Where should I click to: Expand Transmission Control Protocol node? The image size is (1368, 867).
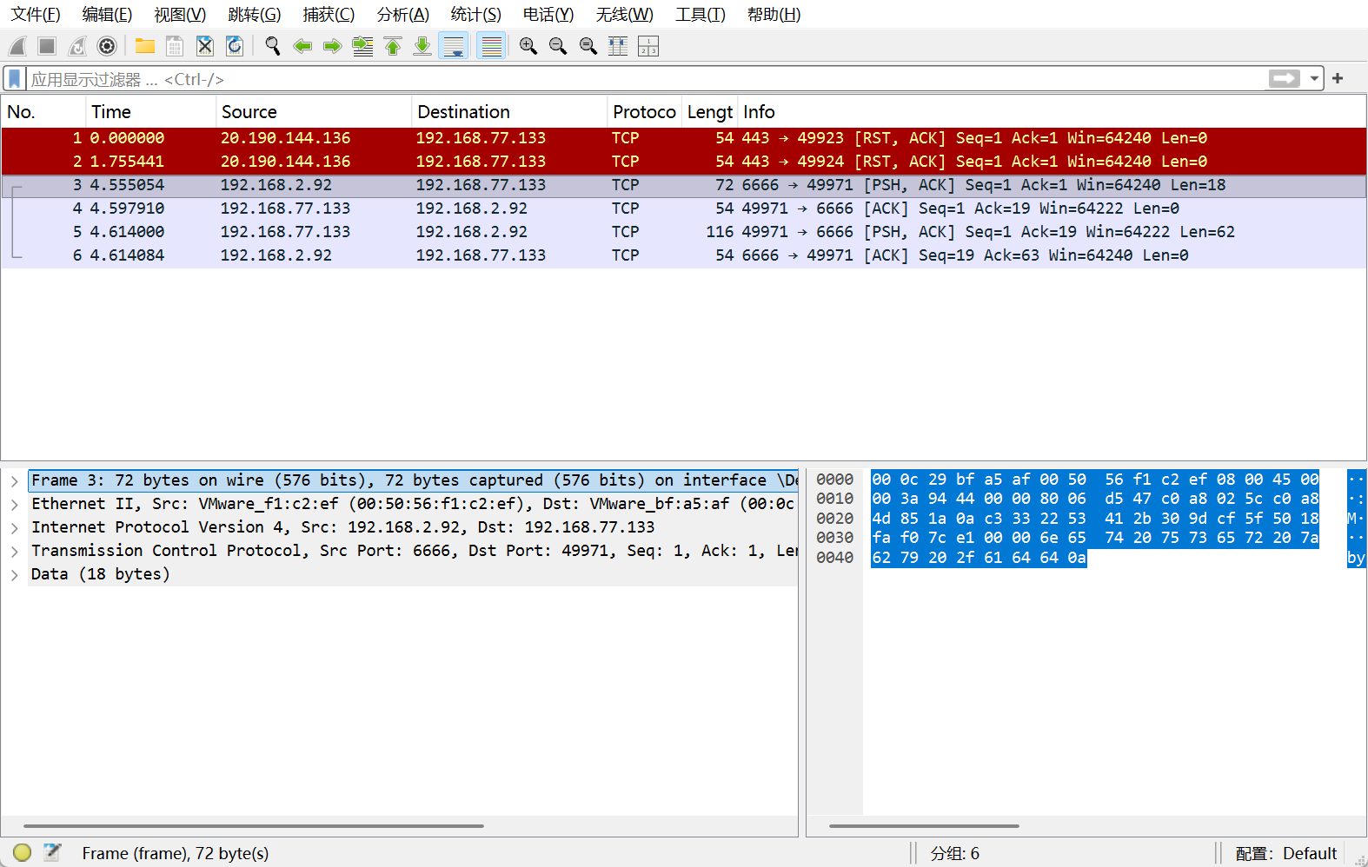pos(14,551)
